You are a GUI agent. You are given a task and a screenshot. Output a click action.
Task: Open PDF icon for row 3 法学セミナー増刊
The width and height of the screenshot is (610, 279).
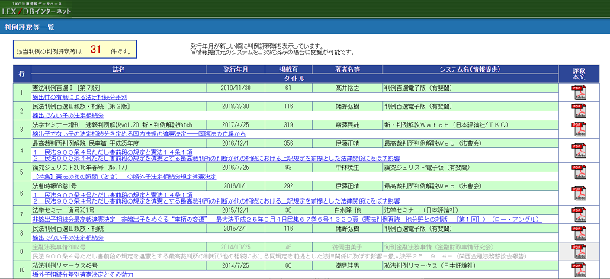[579, 129]
